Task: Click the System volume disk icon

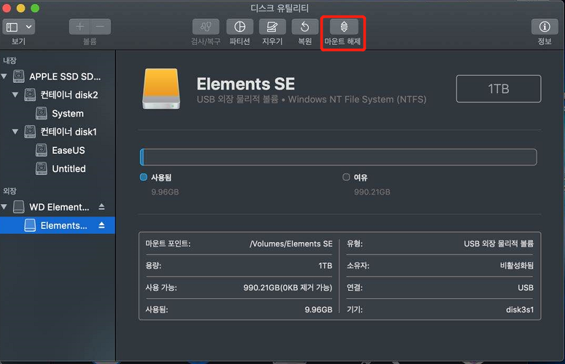Action: click(42, 114)
